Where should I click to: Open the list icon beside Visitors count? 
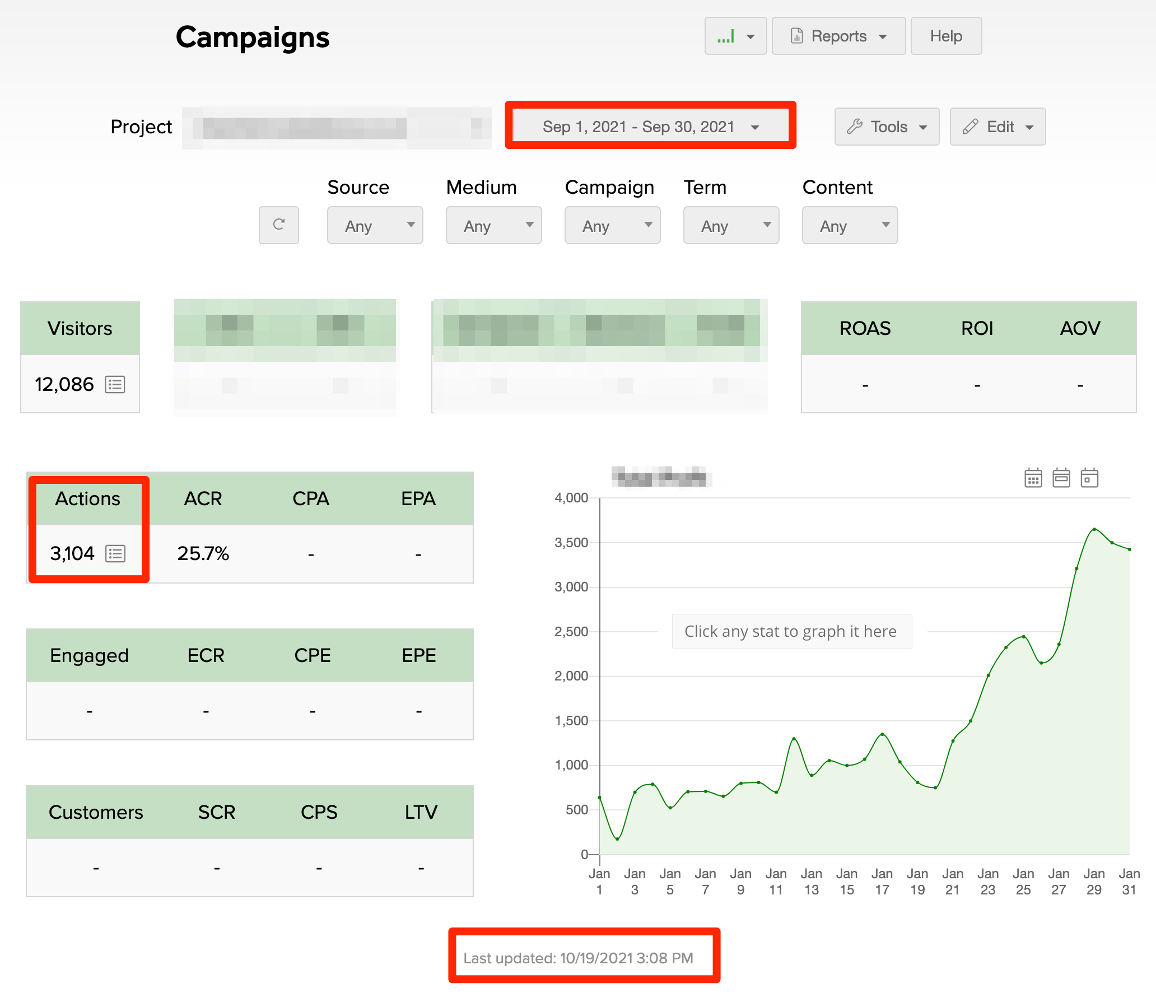(115, 384)
